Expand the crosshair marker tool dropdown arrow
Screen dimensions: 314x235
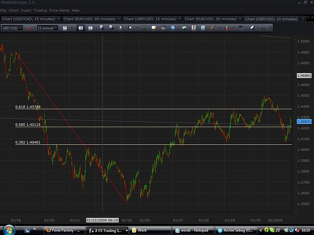pyautogui.click(x=137, y=28)
